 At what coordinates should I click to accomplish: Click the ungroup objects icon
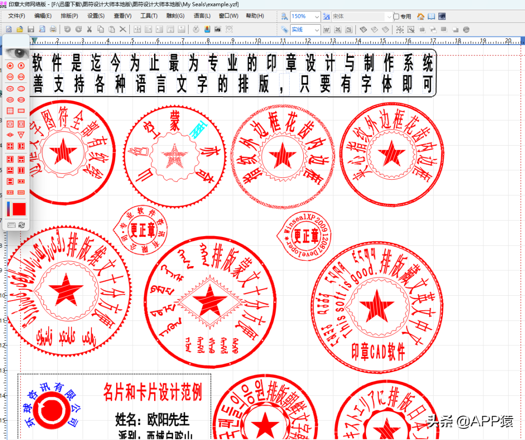[x=411, y=30]
